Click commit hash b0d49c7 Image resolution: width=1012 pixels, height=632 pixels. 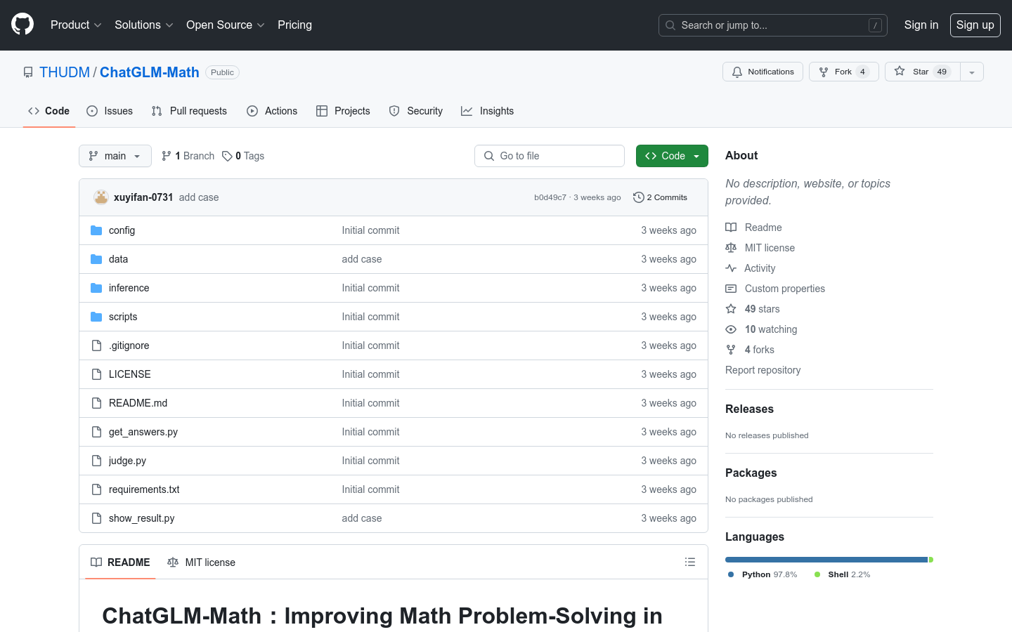click(550, 197)
